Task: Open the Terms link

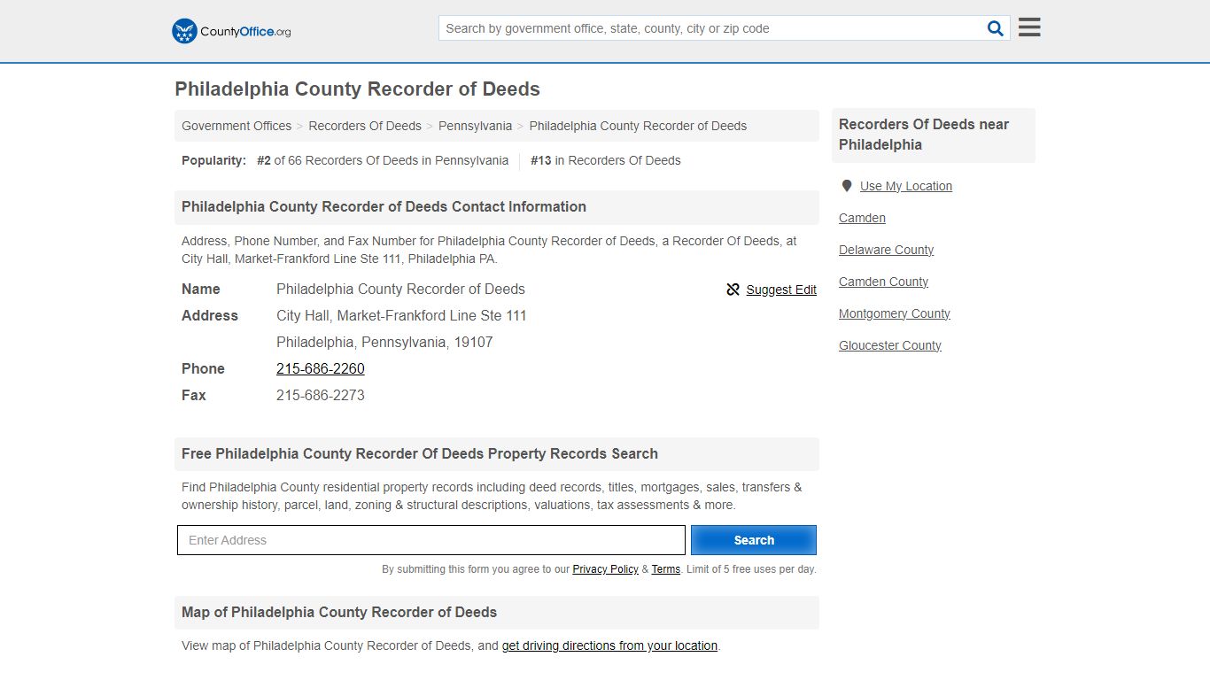Action: pyautogui.click(x=666, y=569)
